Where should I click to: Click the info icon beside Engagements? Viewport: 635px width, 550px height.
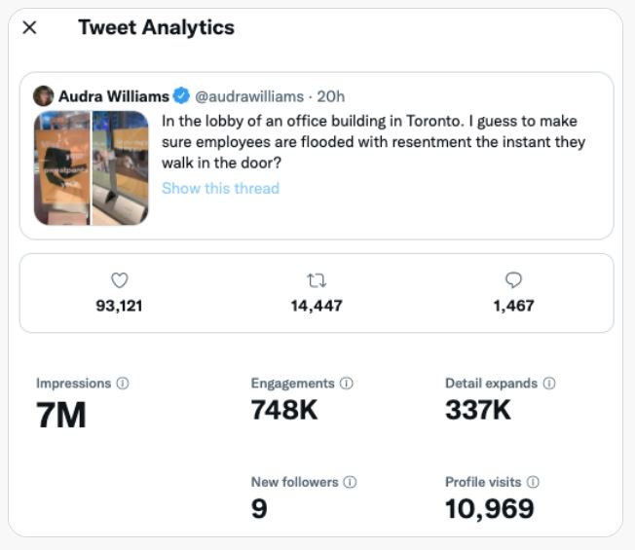click(x=347, y=384)
